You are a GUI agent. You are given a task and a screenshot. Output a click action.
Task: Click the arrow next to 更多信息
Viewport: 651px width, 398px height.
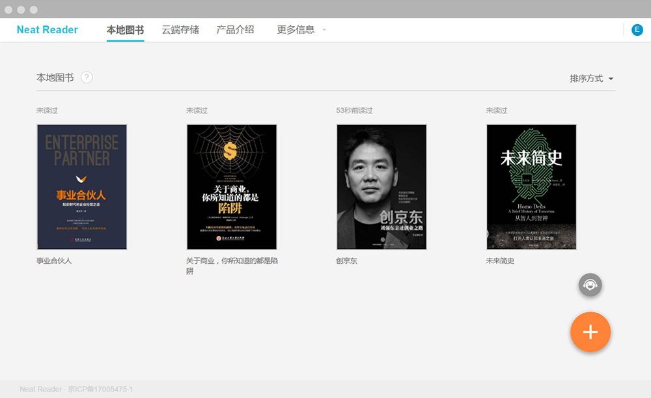pyautogui.click(x=324, y=30)
